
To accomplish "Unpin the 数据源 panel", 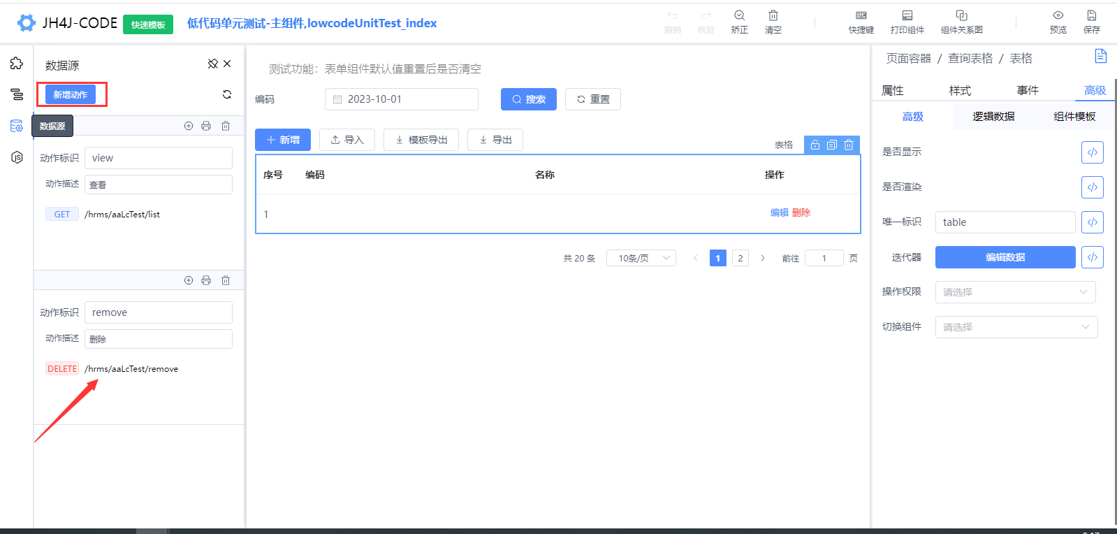I will 213,64.
